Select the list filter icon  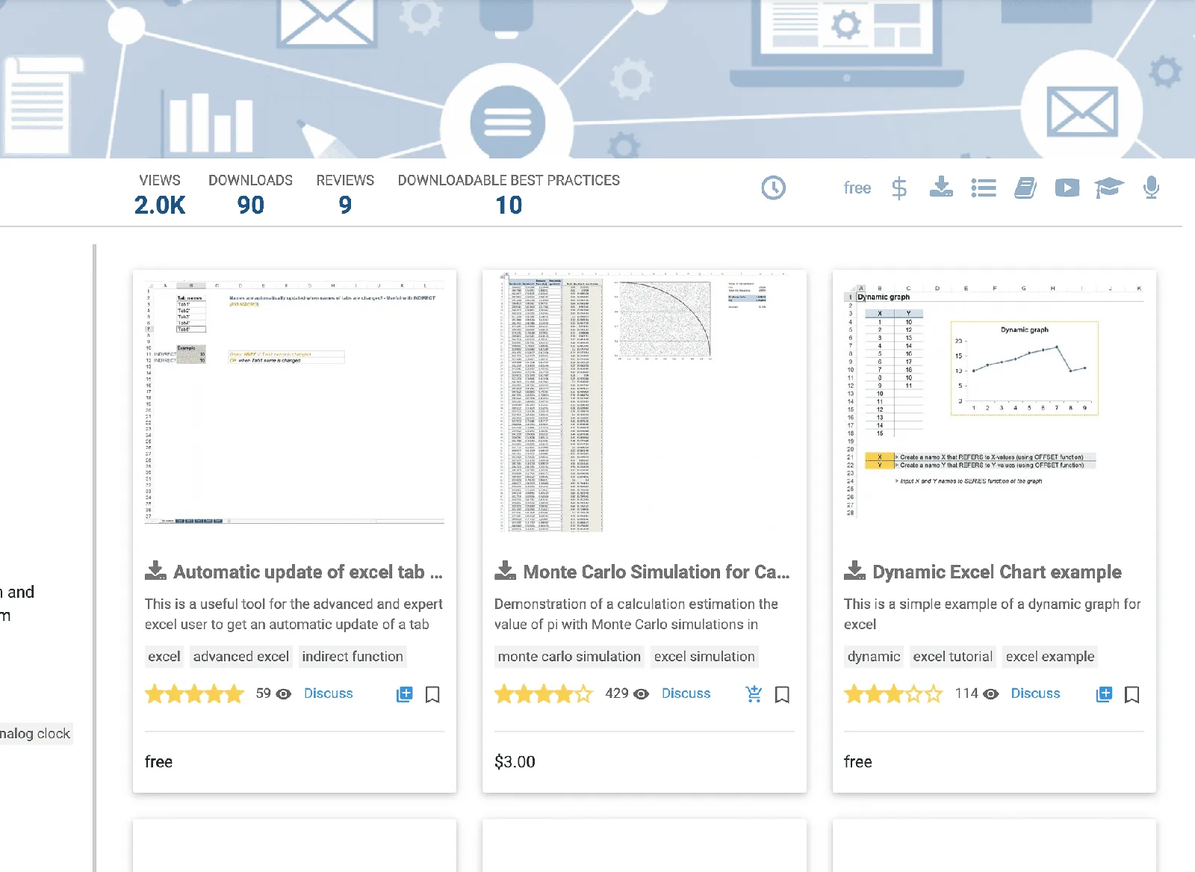984,188
